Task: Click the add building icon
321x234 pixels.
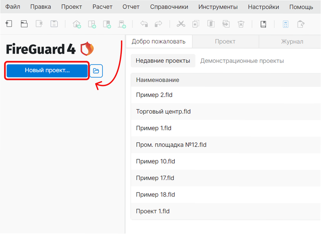Action: click(77, 24)
